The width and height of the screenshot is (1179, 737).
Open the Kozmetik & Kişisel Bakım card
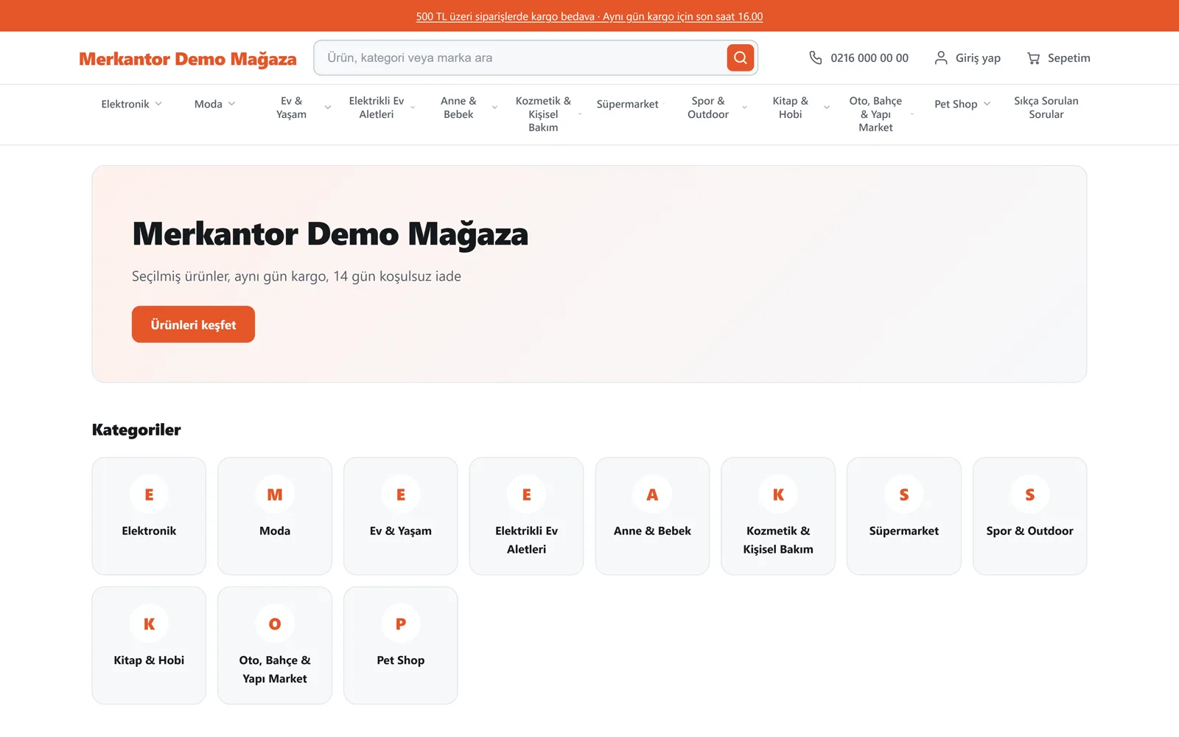pos(778,516)
